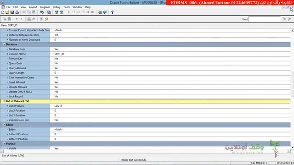Select the List of Values value LOV12
Viewport: 294px width, 165px height.
click(58, 106)
